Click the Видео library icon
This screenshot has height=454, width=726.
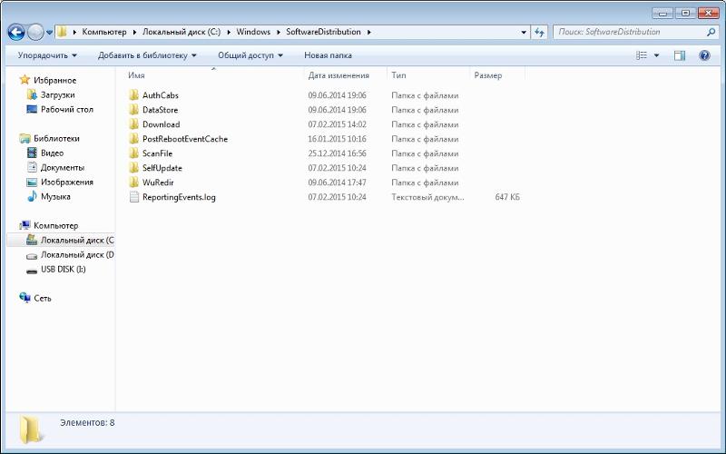pos(32,153)
